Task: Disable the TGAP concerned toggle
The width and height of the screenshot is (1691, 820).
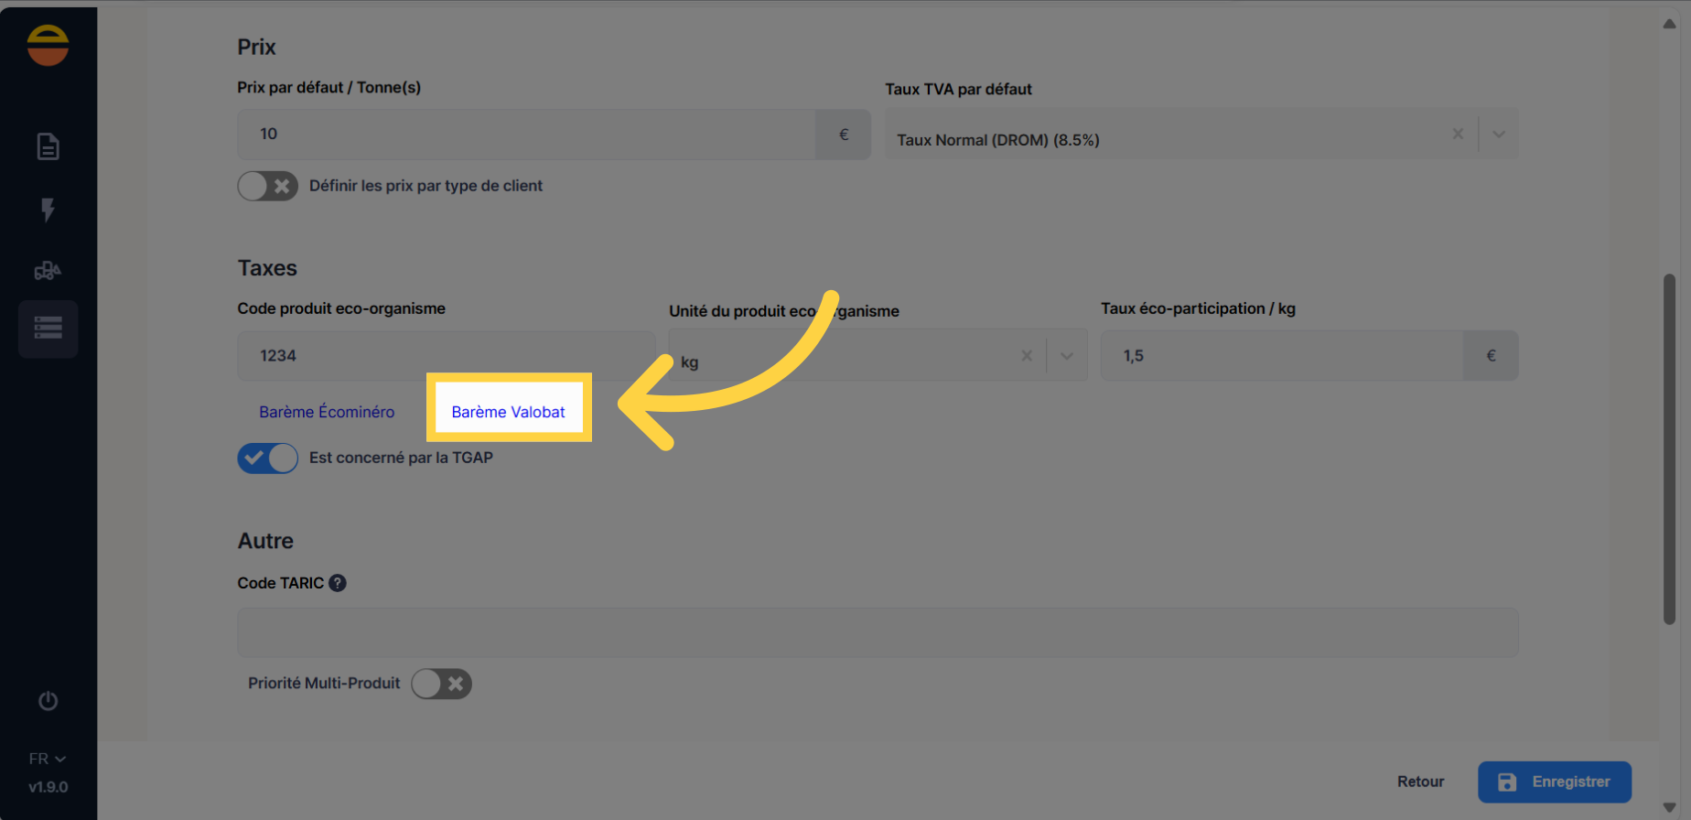Action: pos(267,458)
